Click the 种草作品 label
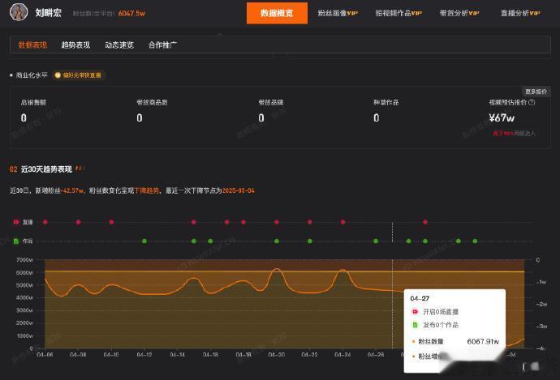560x380 pixels. 386,102
